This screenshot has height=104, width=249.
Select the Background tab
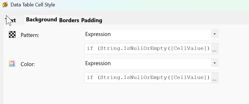42,20
